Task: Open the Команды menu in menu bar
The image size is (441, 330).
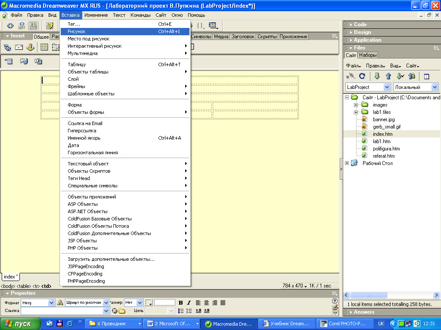Action: point(140,15)
